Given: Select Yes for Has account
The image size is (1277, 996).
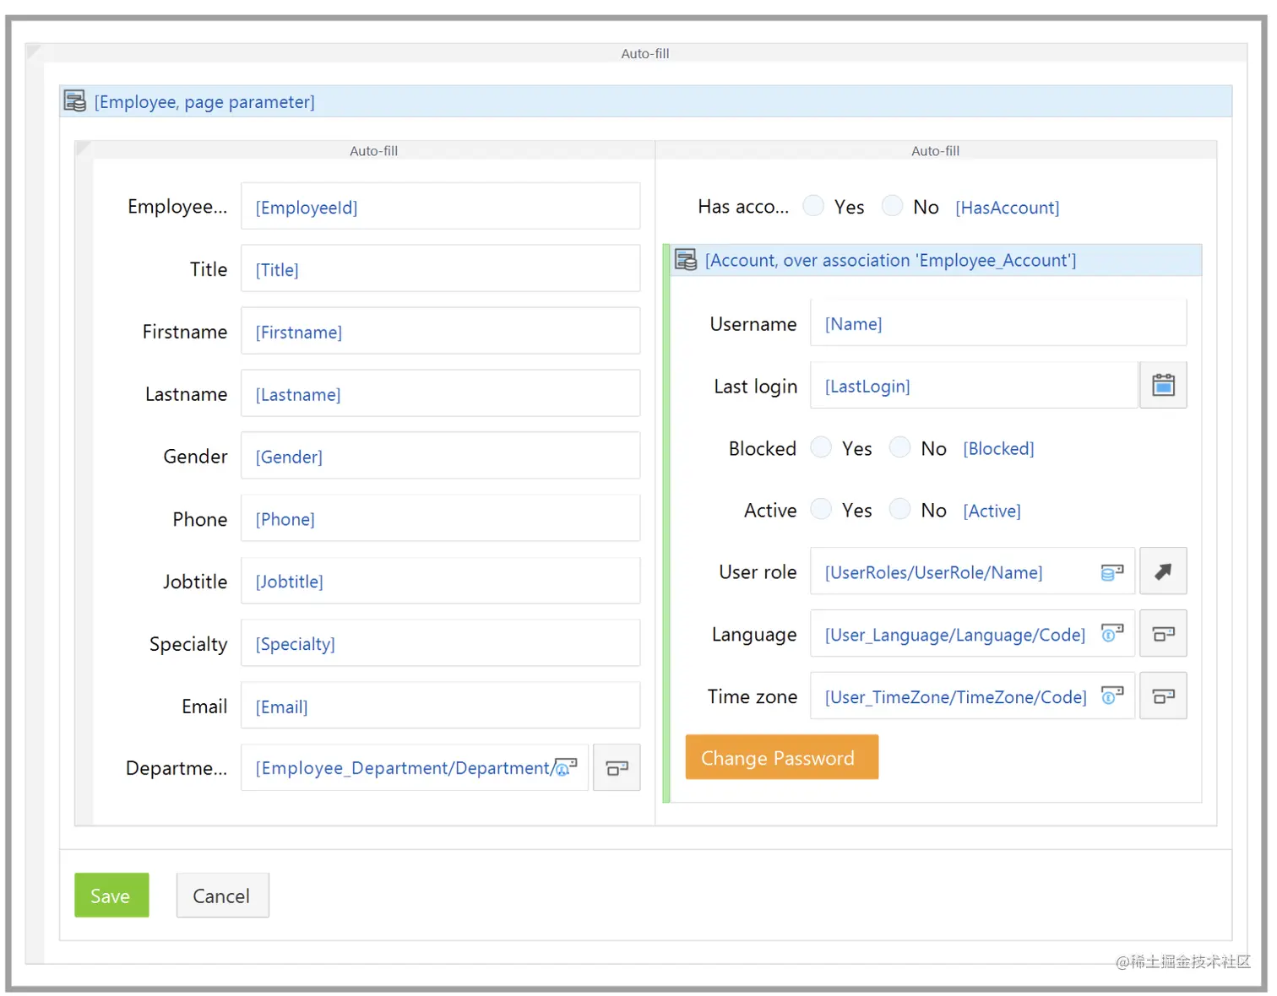Looking at the screenshot, I should click(x=813, y=206).
